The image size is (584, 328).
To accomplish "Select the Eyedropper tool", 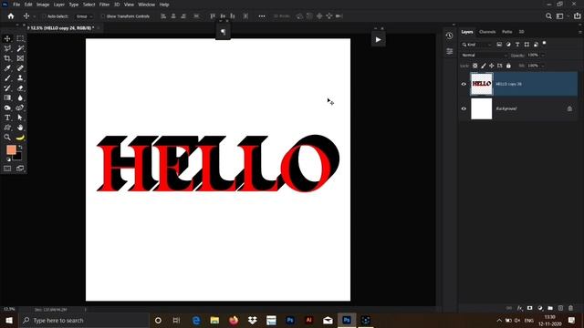I will coord(7,68).
